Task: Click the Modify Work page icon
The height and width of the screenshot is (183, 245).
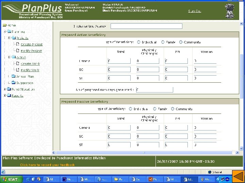Action: [x=18, y=70]
